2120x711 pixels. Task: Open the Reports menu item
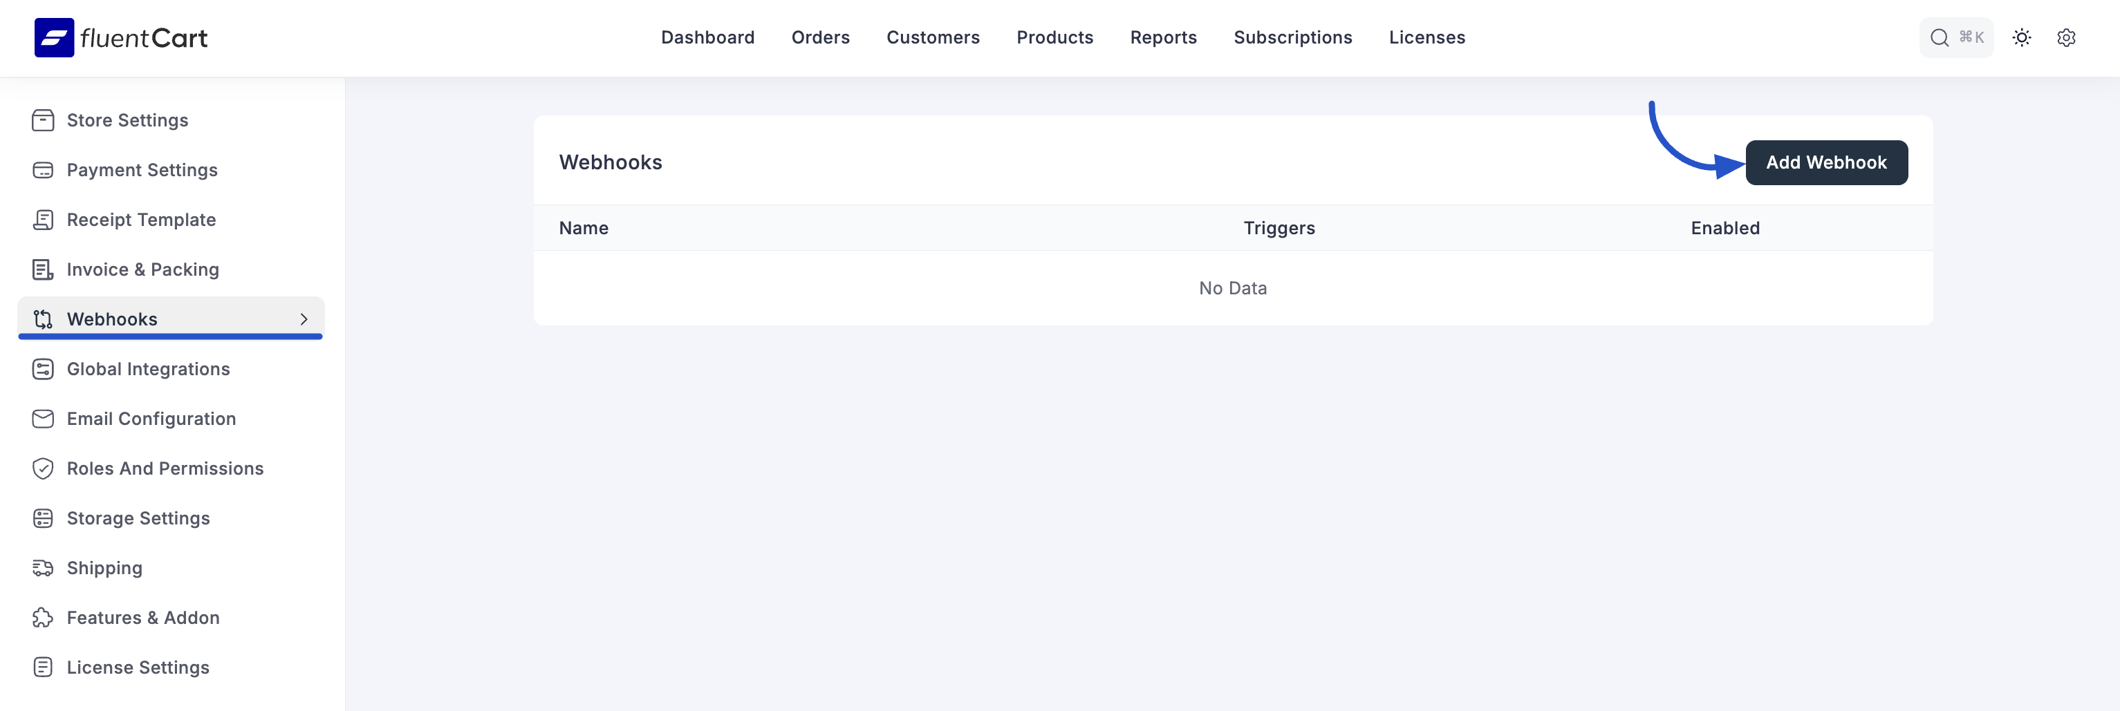click(x=1163, y=38)
